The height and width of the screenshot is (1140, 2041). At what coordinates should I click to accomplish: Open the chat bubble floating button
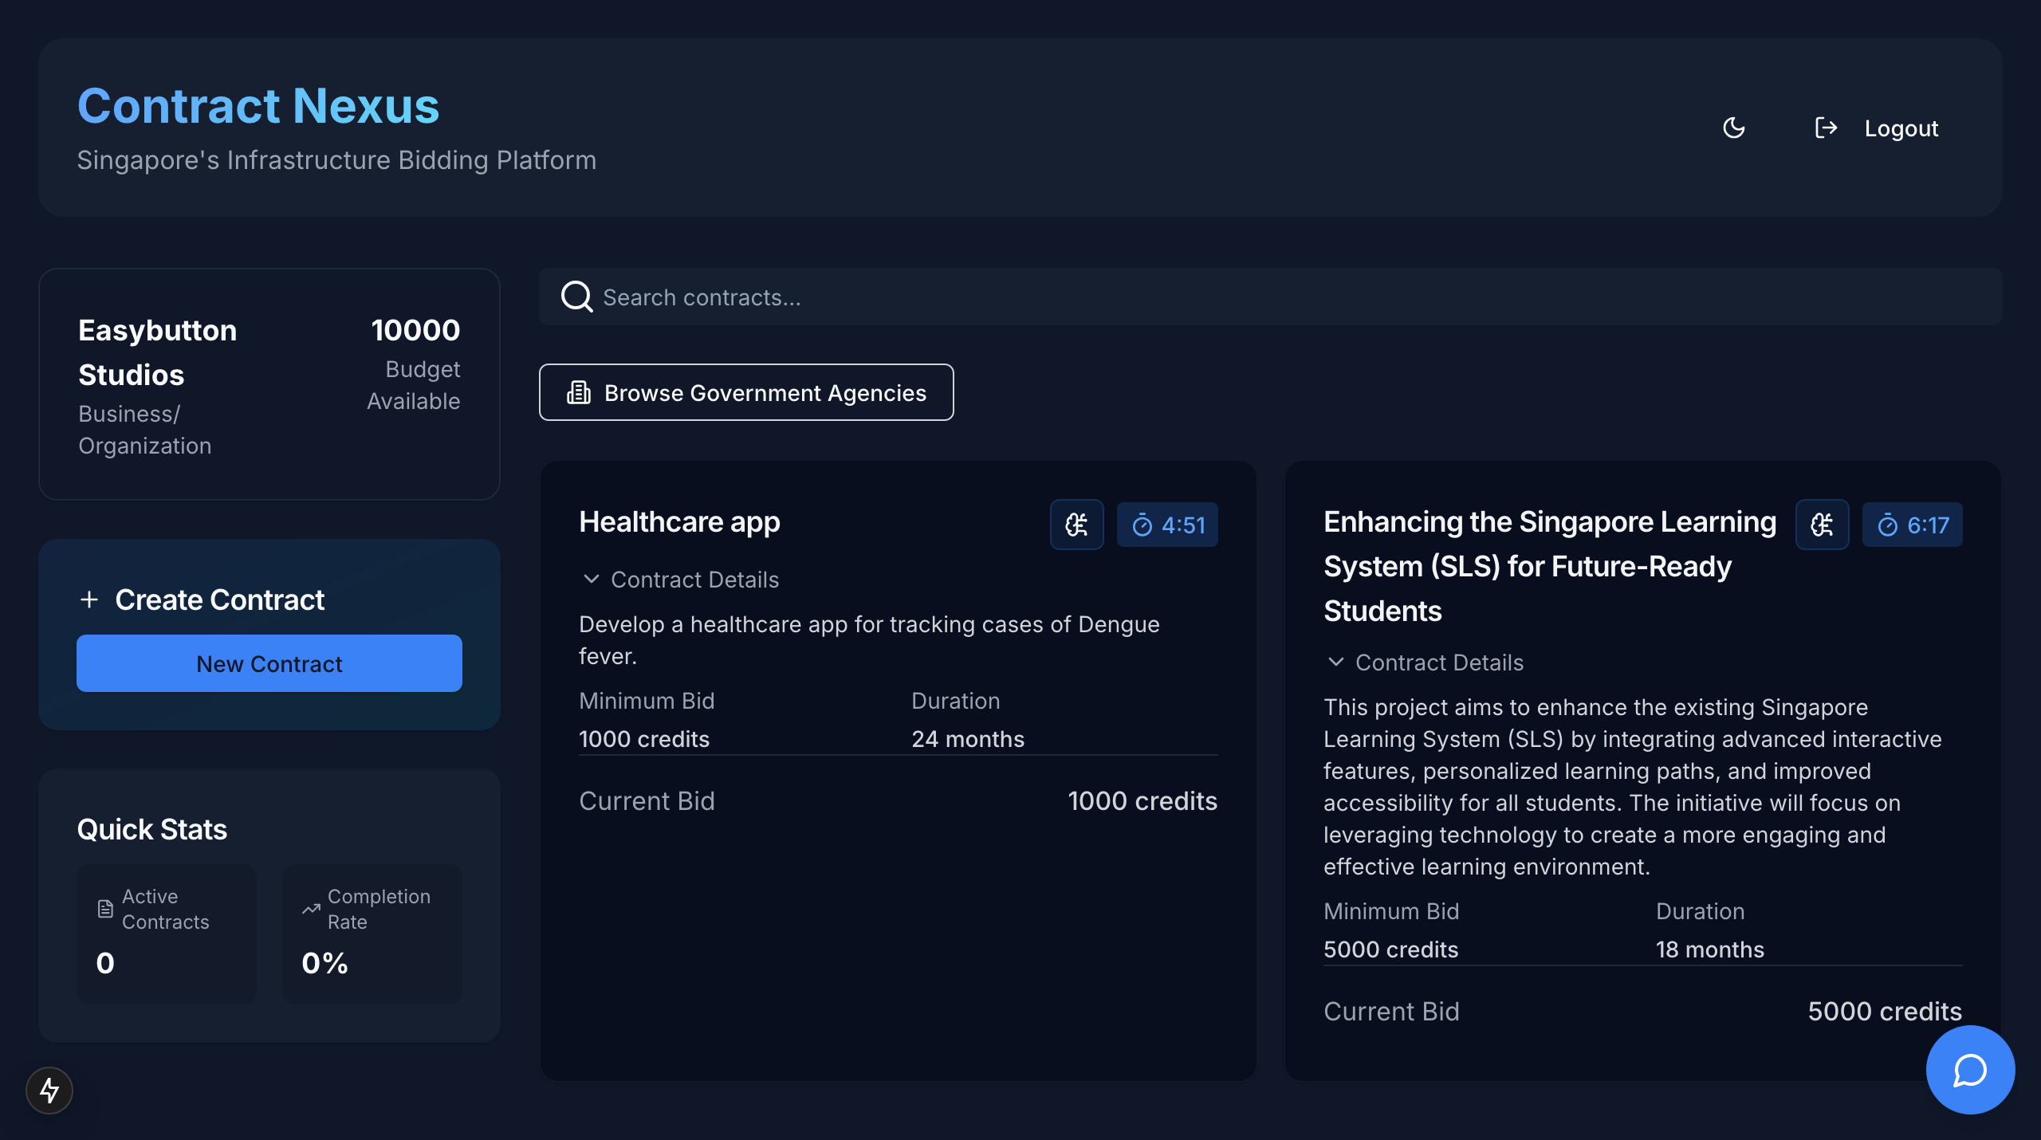(1970, 1070)
